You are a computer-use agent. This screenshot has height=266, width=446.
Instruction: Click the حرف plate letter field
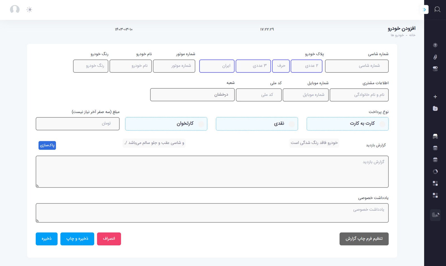tap(281, 66)
